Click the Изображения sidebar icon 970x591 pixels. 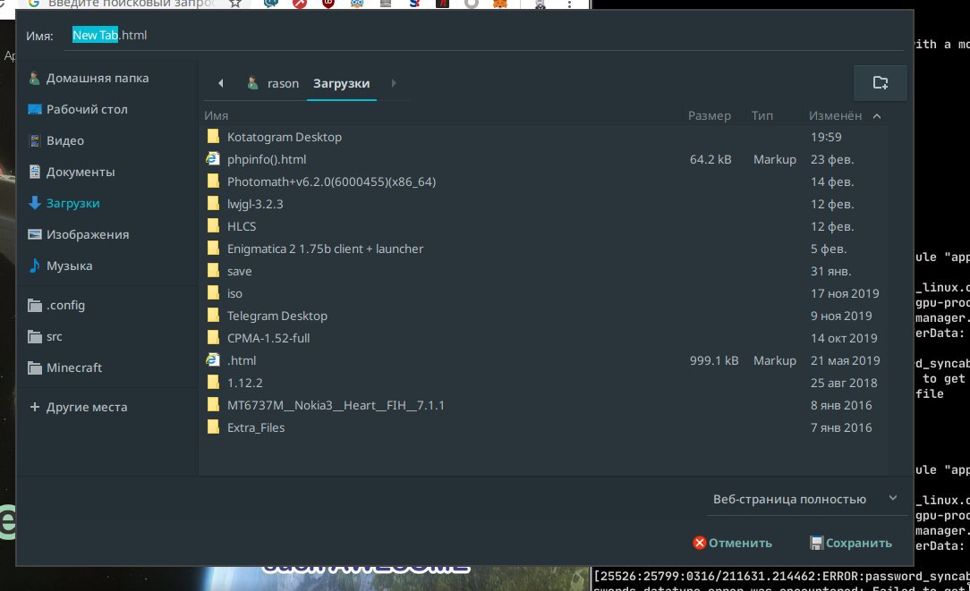point(35,234)
